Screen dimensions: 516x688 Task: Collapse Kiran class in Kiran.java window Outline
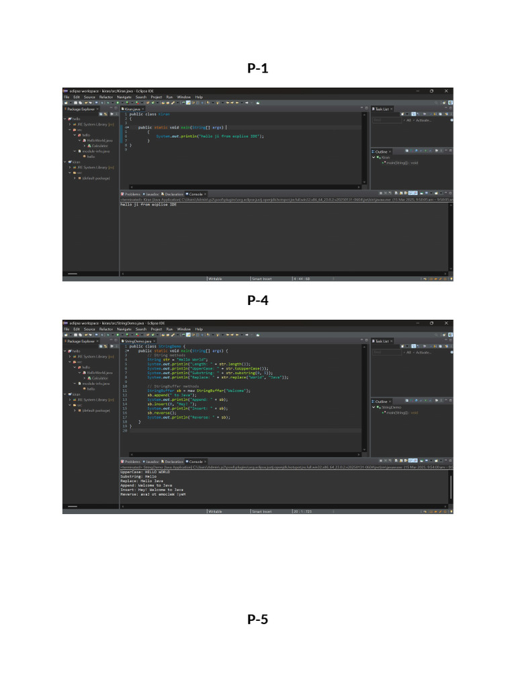coord(374,157)
